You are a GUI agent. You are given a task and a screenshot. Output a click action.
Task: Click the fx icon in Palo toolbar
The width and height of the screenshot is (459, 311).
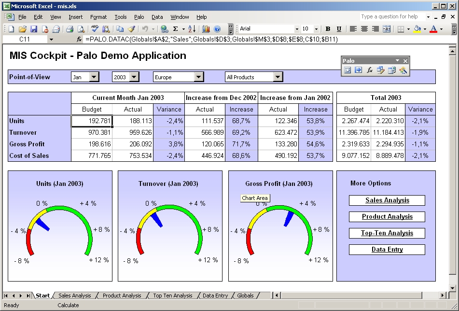[x=369, y=71]
